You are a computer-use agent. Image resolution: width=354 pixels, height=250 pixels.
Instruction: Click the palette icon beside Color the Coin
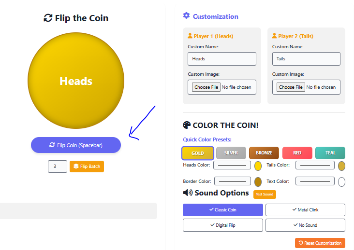187,125
